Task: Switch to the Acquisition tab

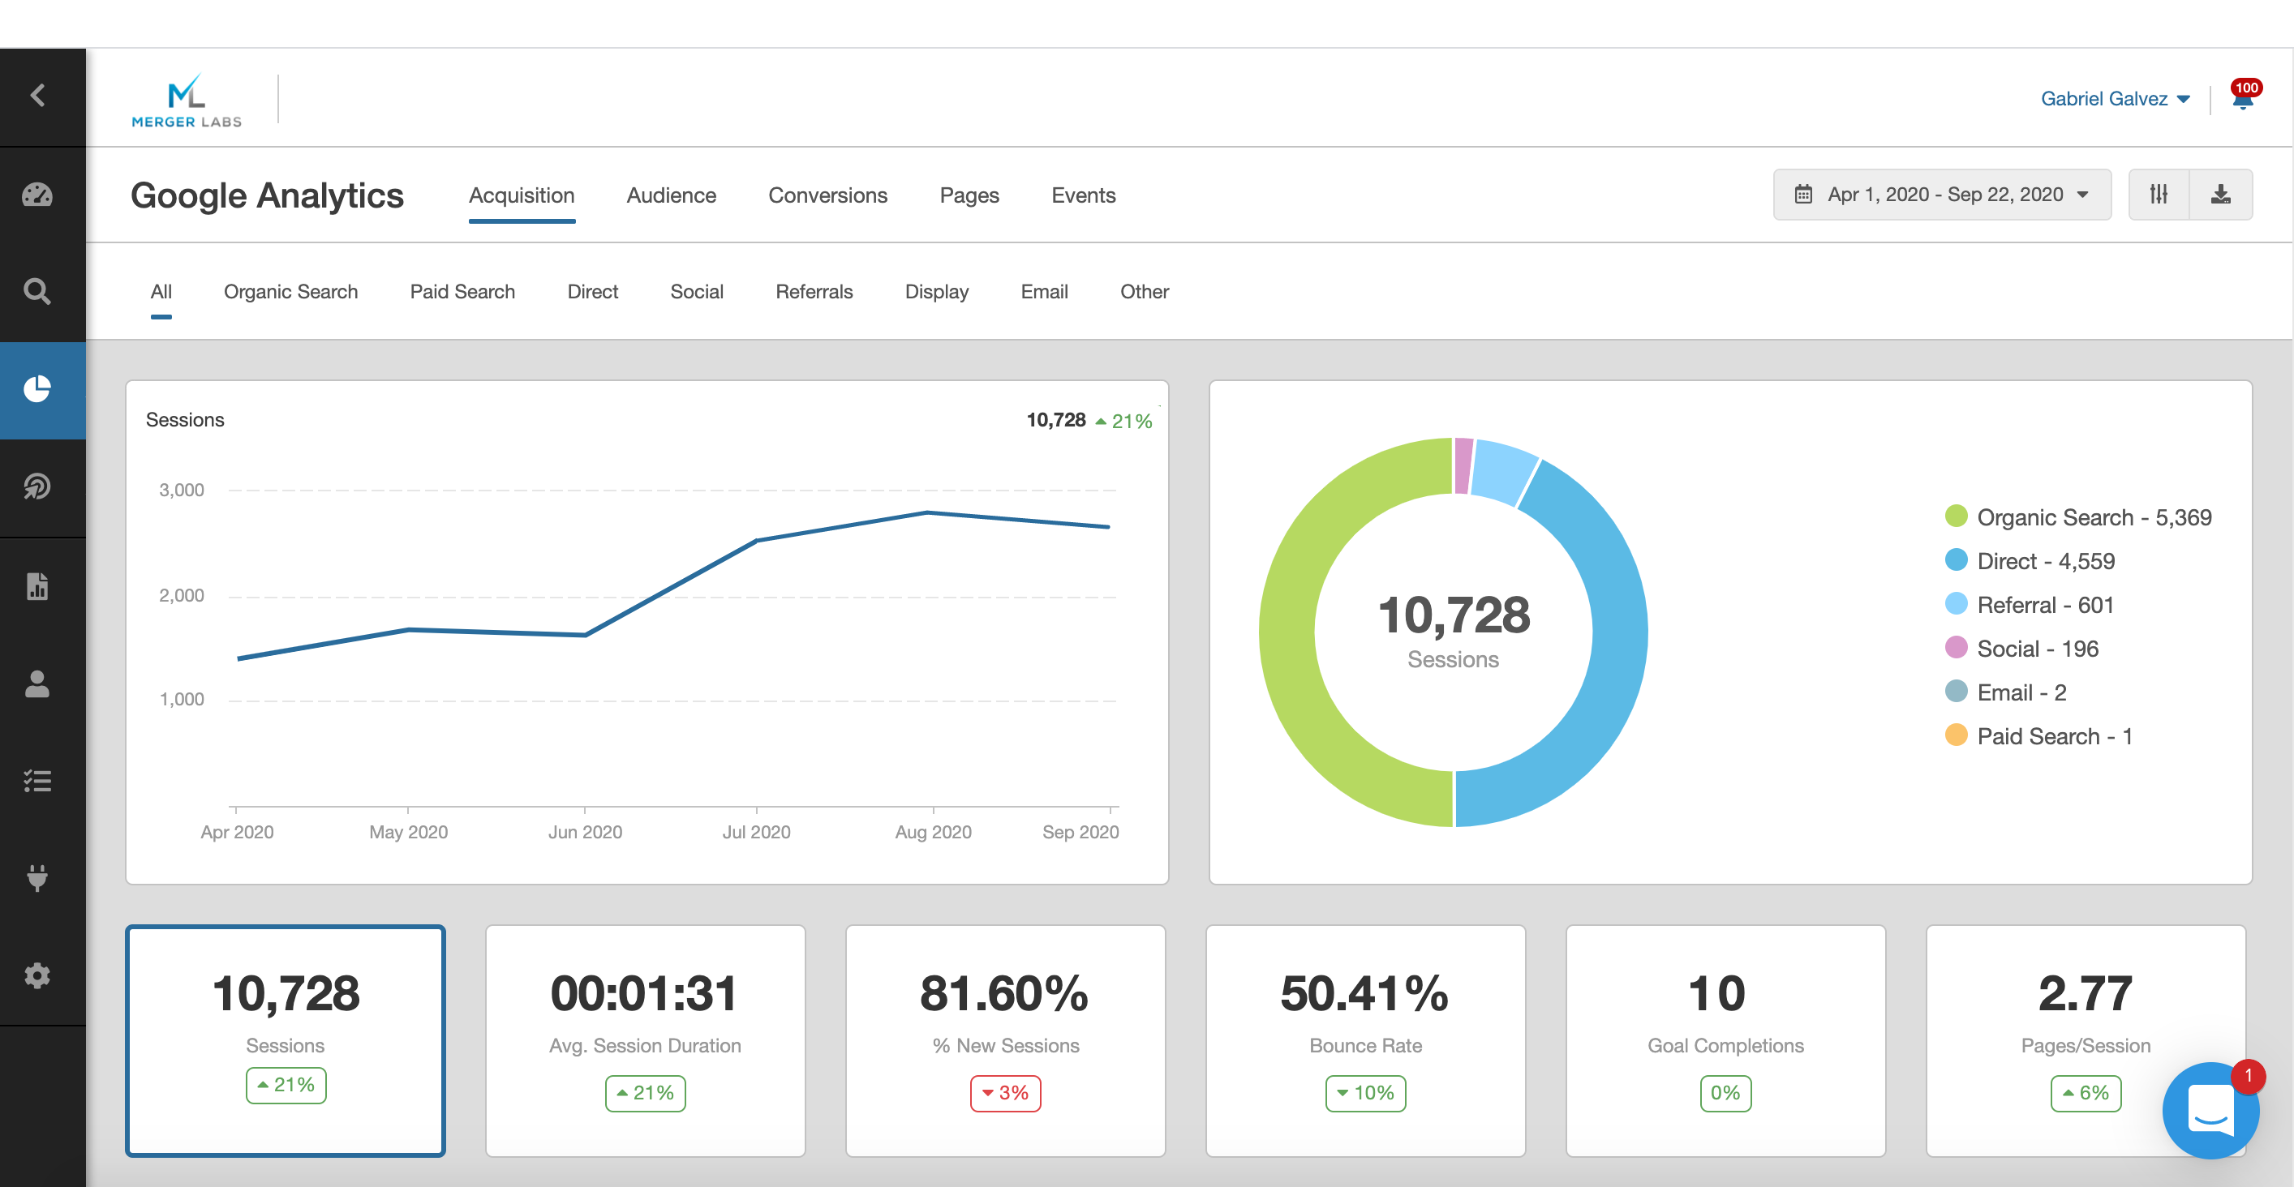Action: click(x=522, y=195)
